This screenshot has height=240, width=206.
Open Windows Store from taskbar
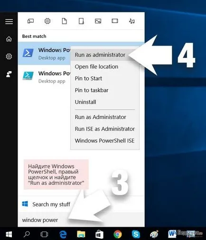tap(99, 234)
